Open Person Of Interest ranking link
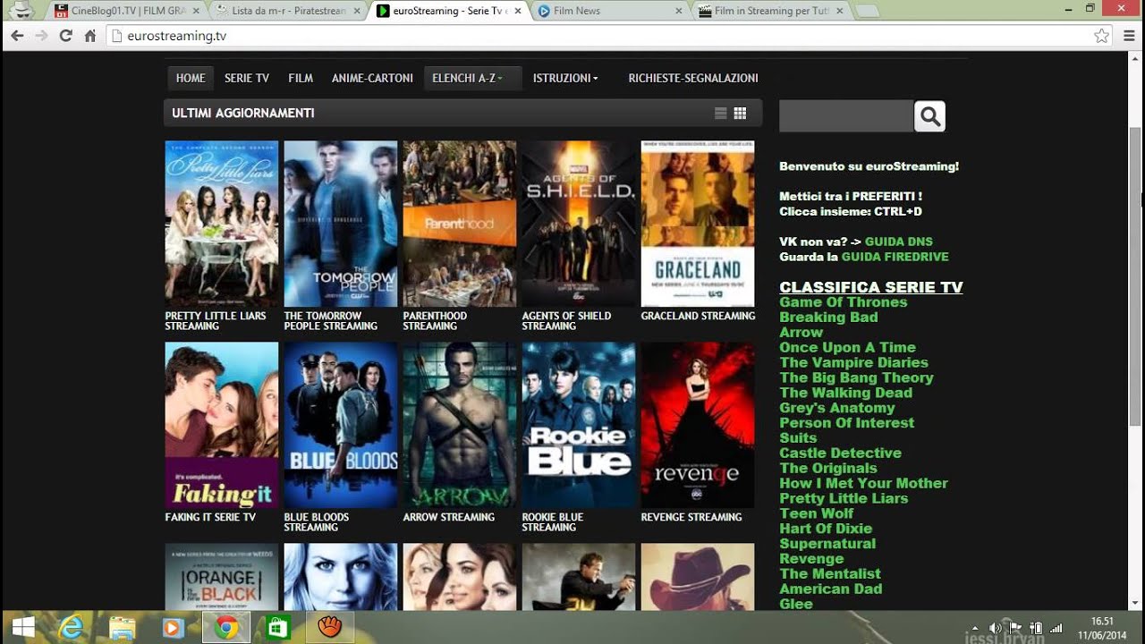This screenshot has height=644, width=1145. [846, 423]
